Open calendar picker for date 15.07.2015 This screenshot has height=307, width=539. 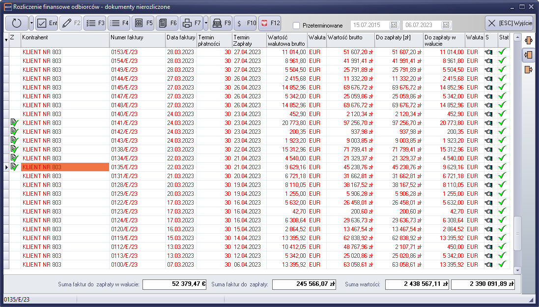click(x=394, y=25)
